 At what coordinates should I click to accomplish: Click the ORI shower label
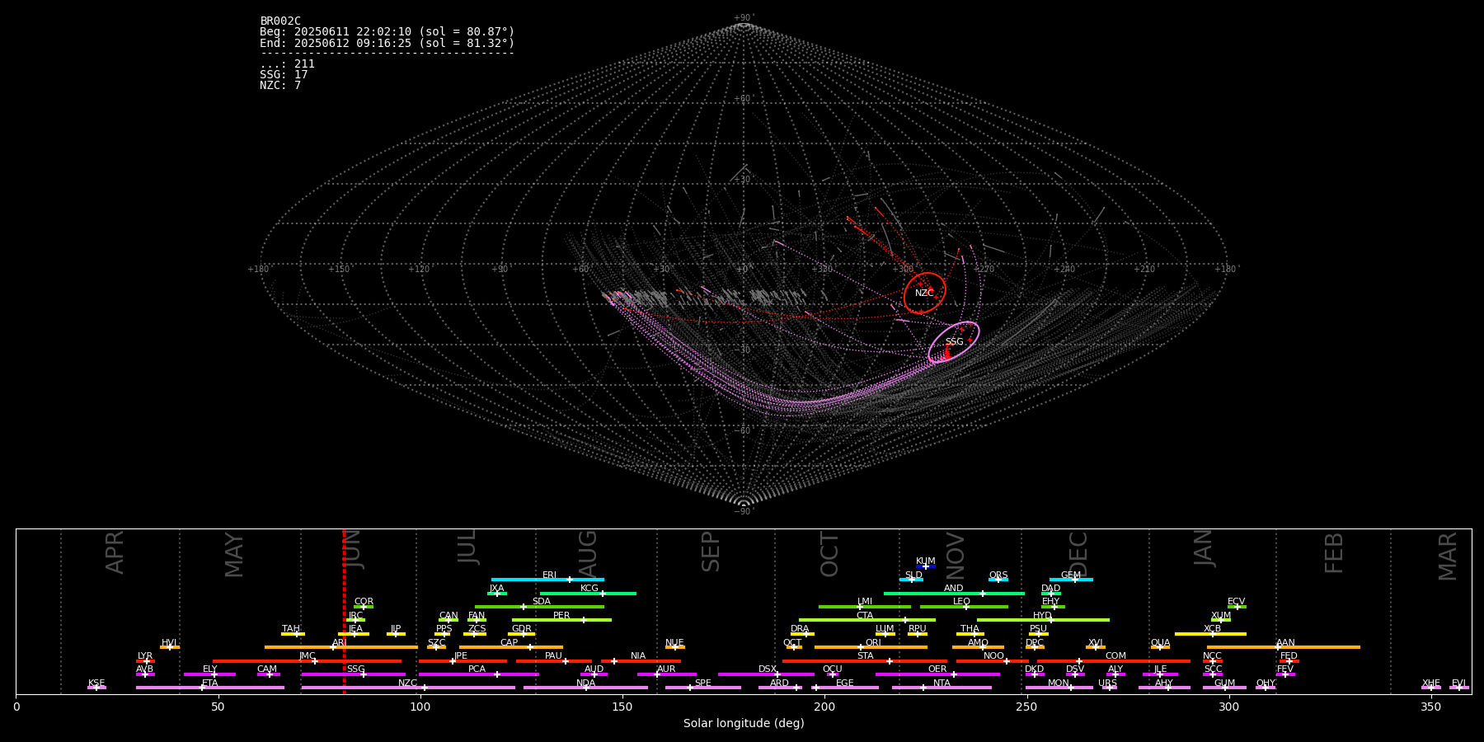[873, 643]
